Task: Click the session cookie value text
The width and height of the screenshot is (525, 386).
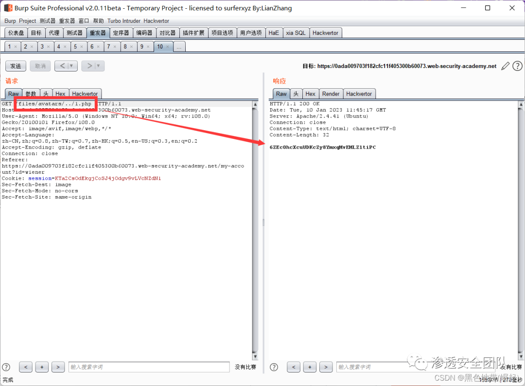Action: point(108,178)
